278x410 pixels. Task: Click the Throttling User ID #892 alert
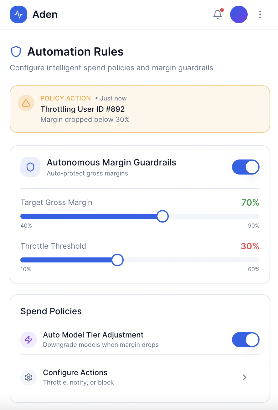coord(83,109)
